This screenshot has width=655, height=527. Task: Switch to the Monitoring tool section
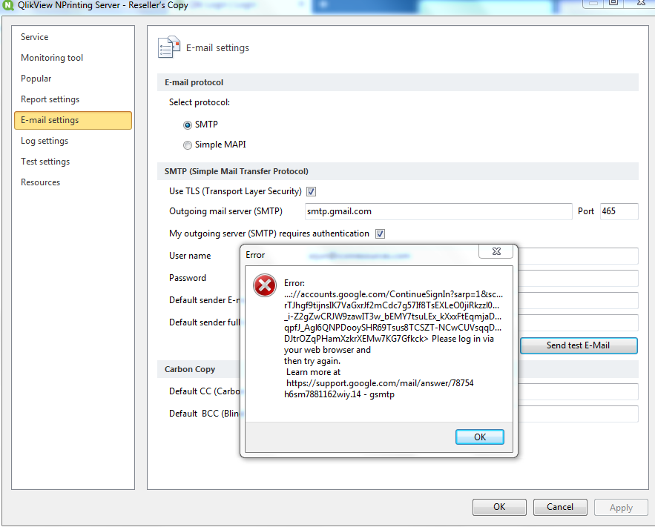51,57
